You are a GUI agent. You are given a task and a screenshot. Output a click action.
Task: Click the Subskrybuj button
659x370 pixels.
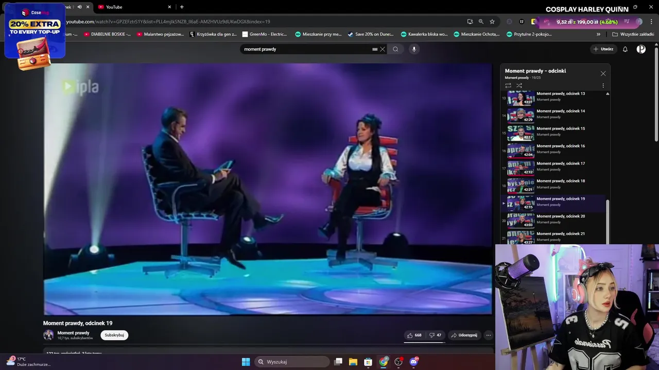(x=114, y=335)
